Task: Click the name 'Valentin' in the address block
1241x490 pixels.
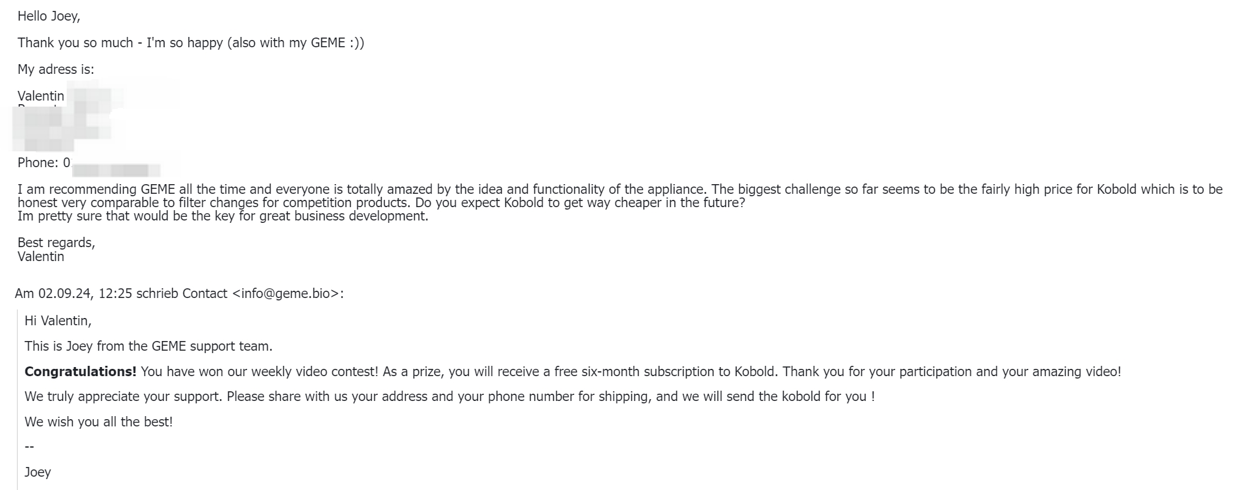Action: coord(41,96)
